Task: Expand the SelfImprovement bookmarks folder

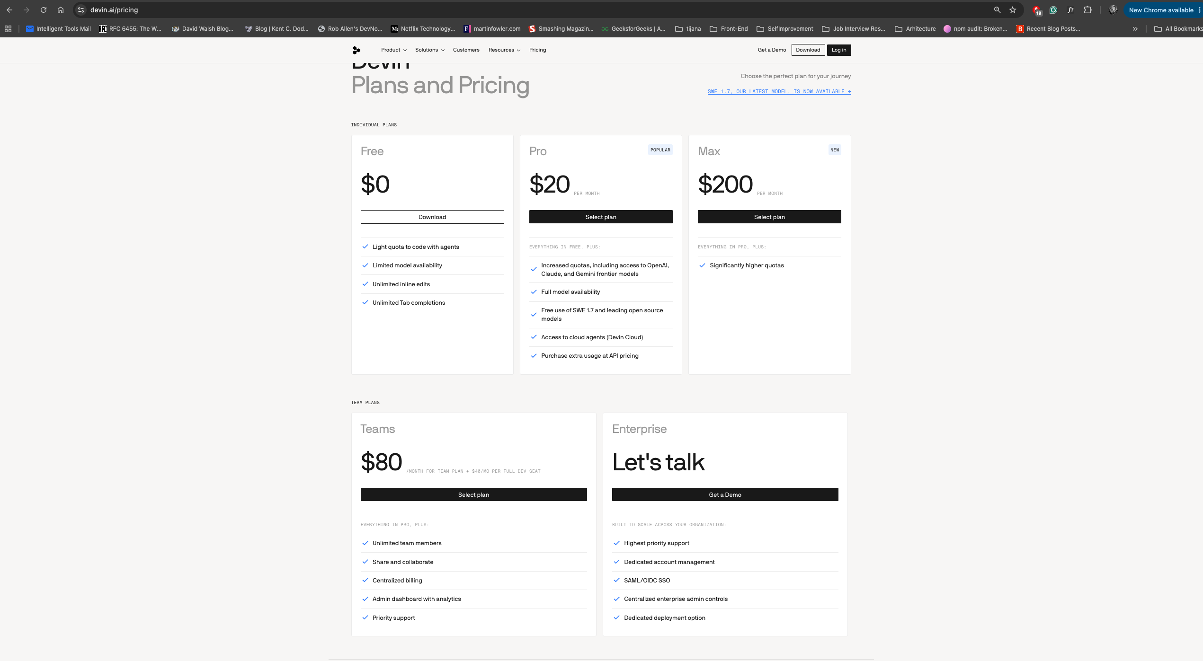Action: 785,29
